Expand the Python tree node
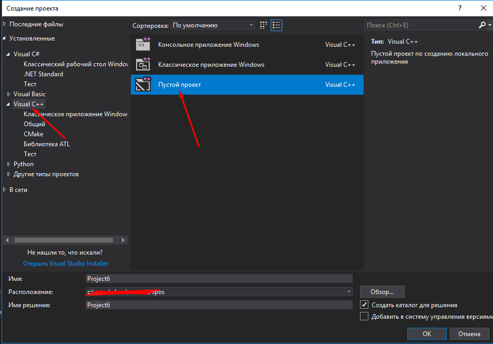Screen dimensions: 493x344 (x=8, y=164)
